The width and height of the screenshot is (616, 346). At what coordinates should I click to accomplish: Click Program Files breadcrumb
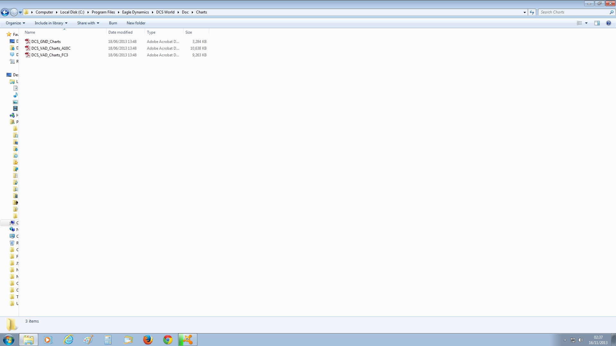tap(103, 12)
